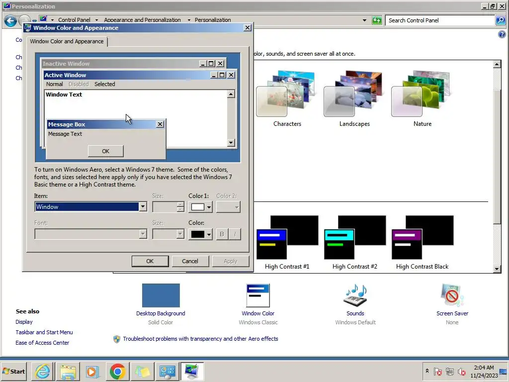This screenshot has width=509, height=382.
Task: Close the Window Color and Appearance dialog
Action: pyautogui.click(x=248, y=28)
